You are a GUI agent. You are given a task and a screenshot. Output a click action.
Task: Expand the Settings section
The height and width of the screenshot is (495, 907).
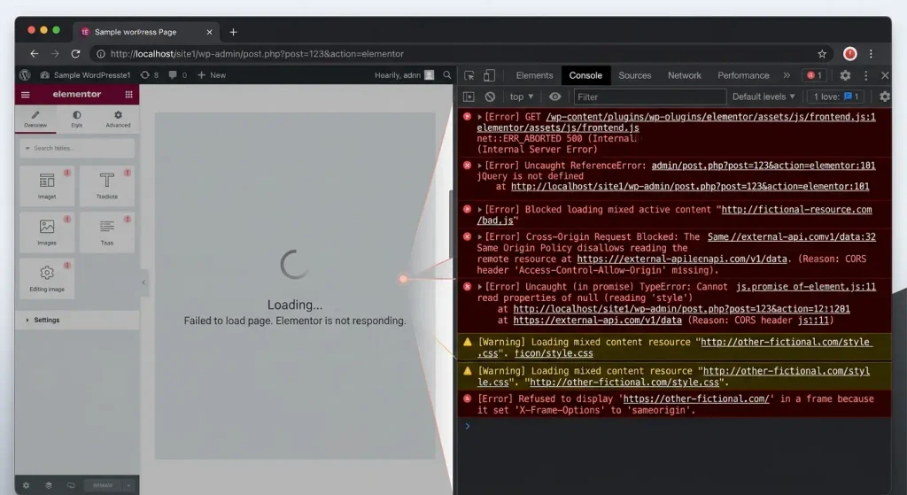78,320
